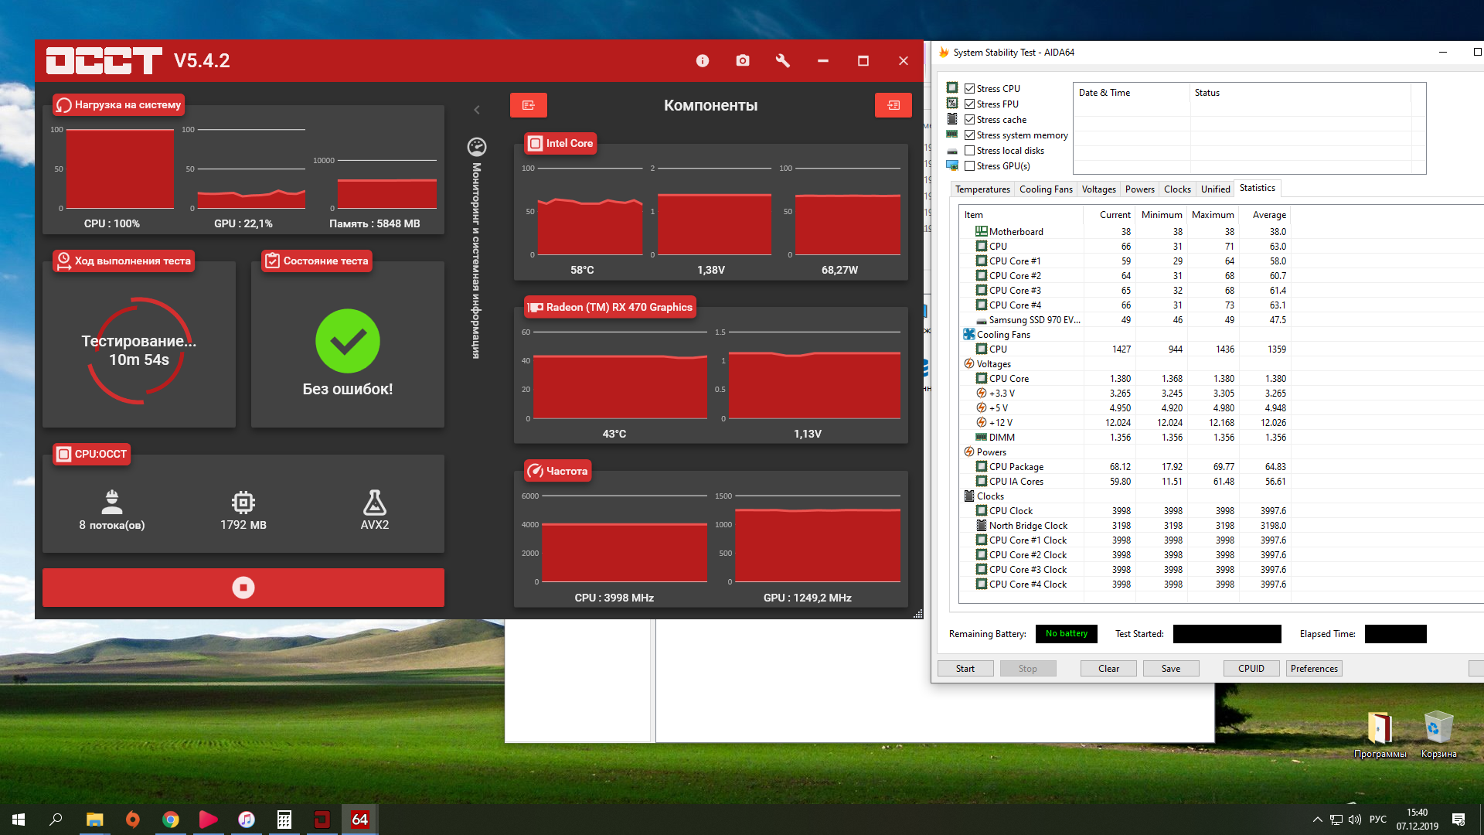Enable Stress GPU(s) checkbox
This screenshot has height=835, width=1484.
point(969,166)
